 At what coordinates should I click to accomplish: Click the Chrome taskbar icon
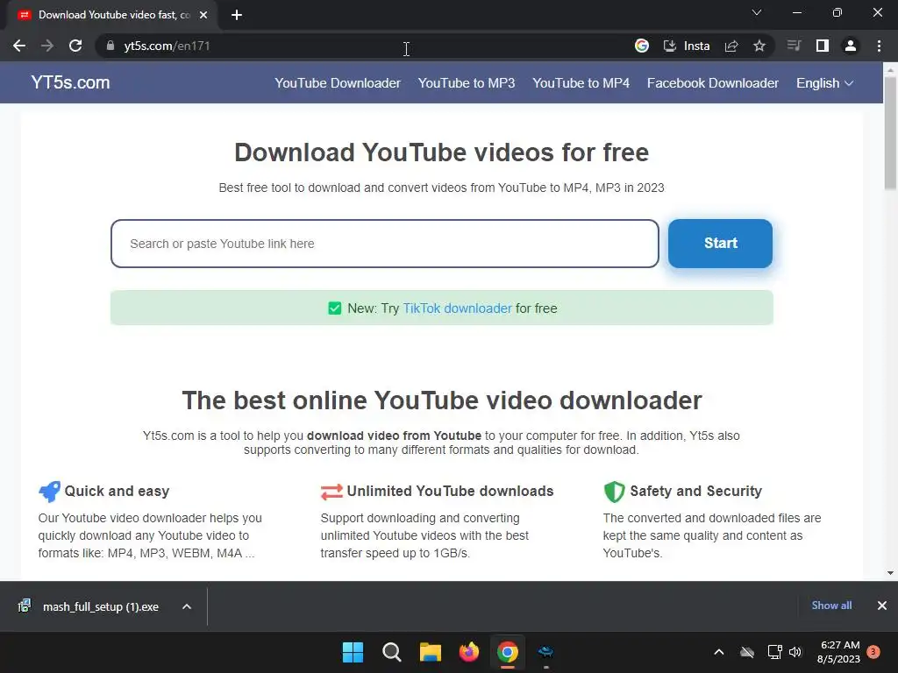pyautogui.click(x=508, y=652)
